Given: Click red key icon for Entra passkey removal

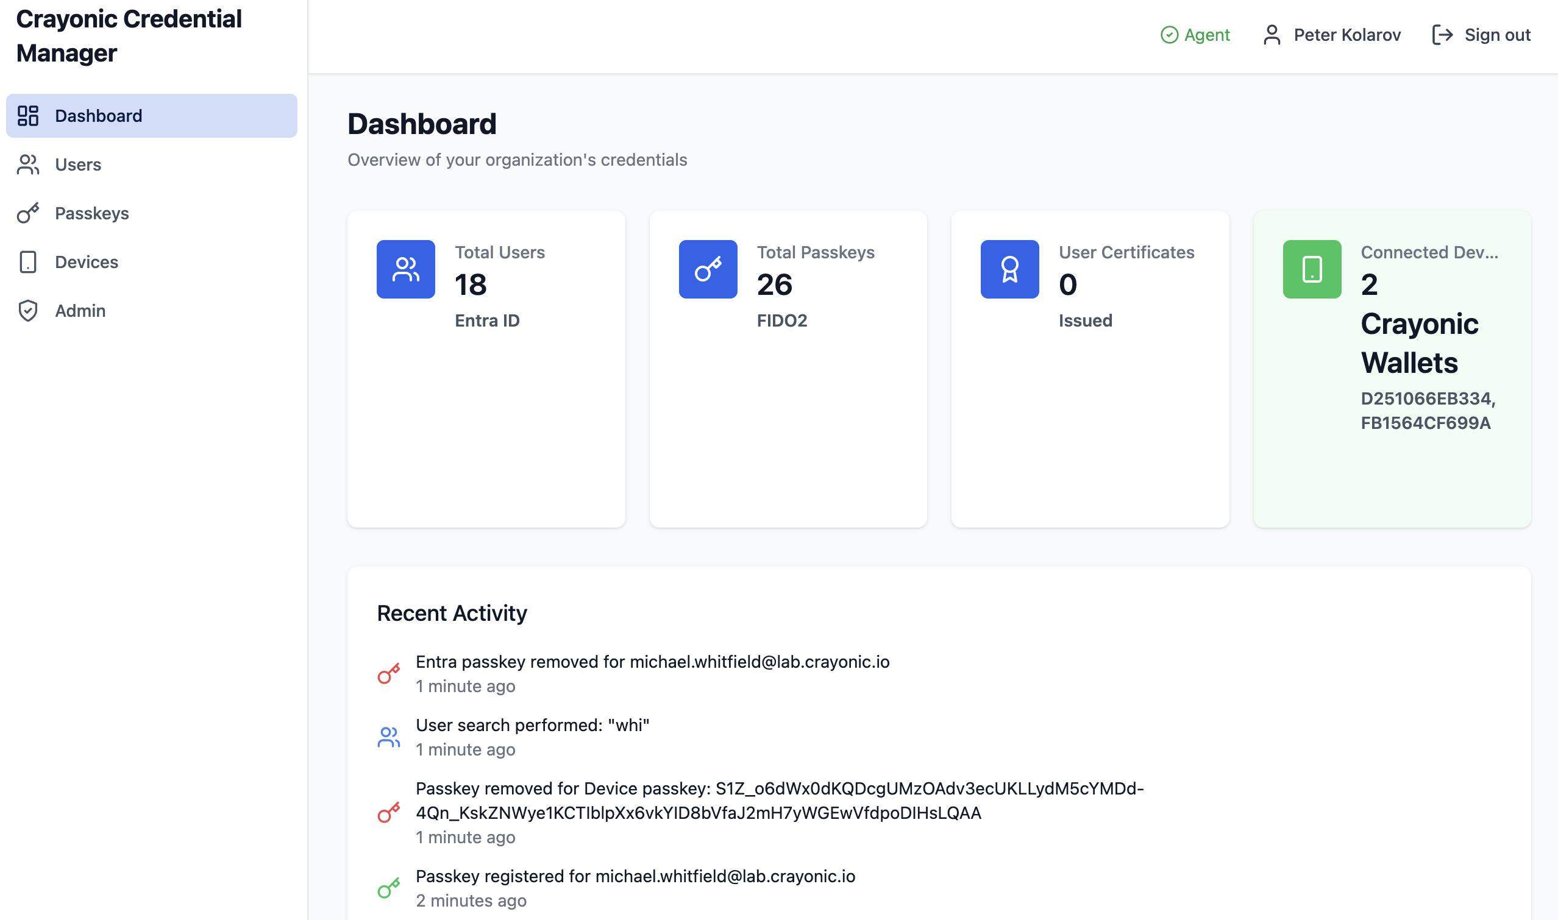Looking at the screenshot, I should point(389,674).
